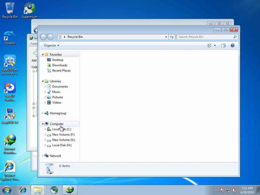Click the Windows Start orb
This screenshot has width=260, height=195.
point(7,190)
